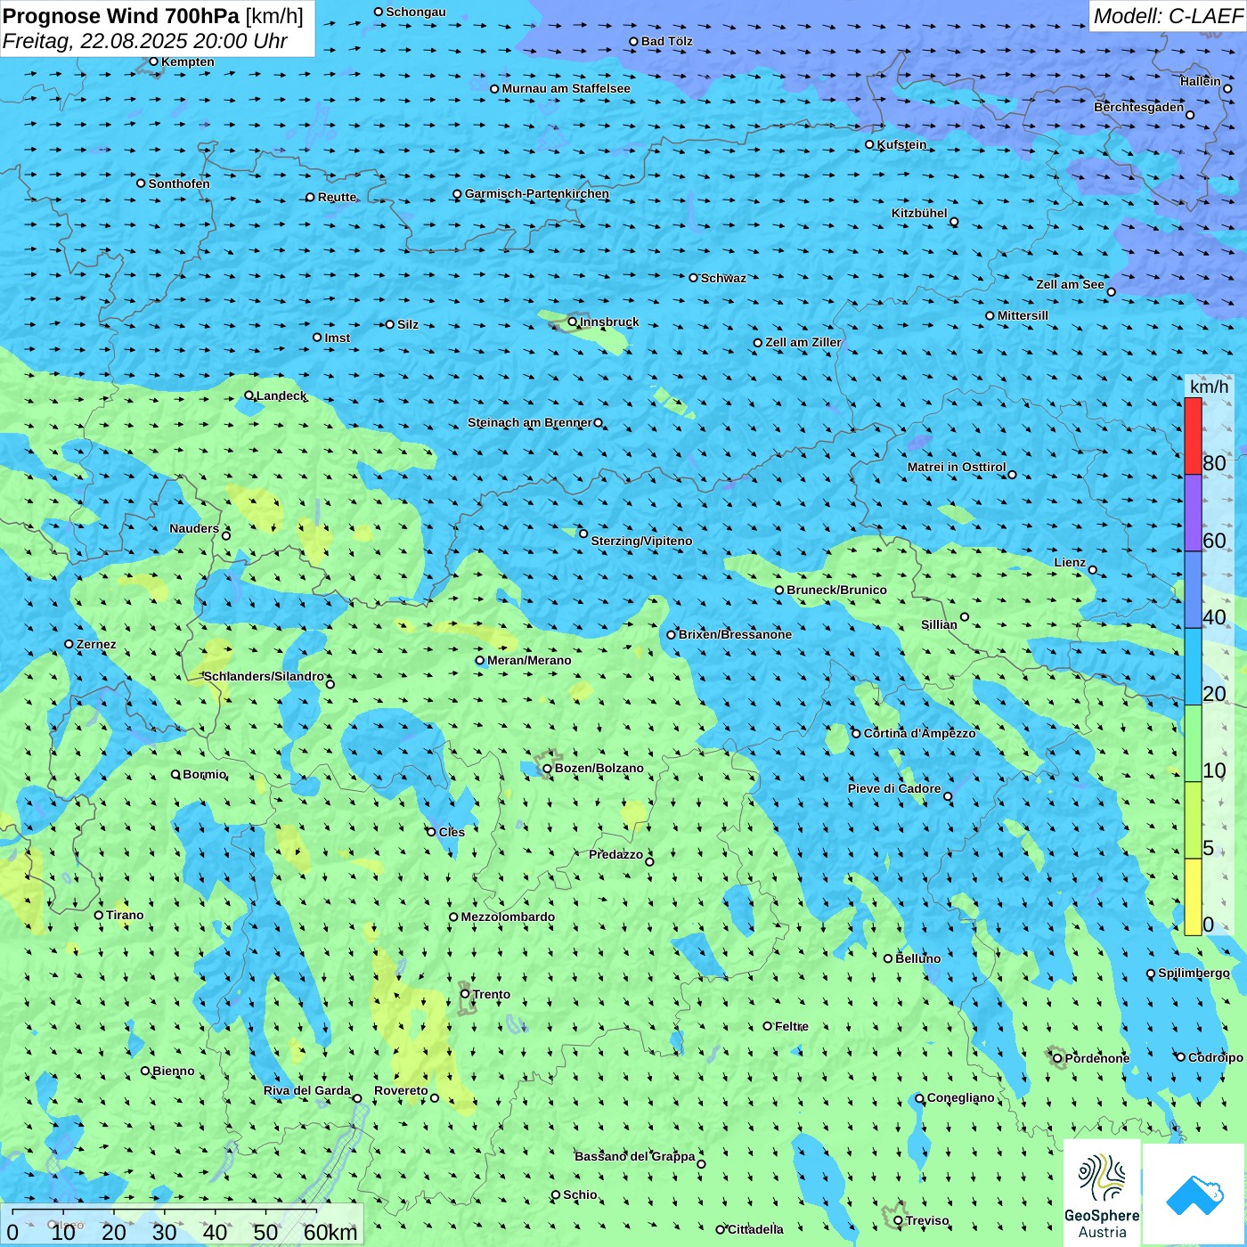Click the Schongau label

click(x=416, y=12)
